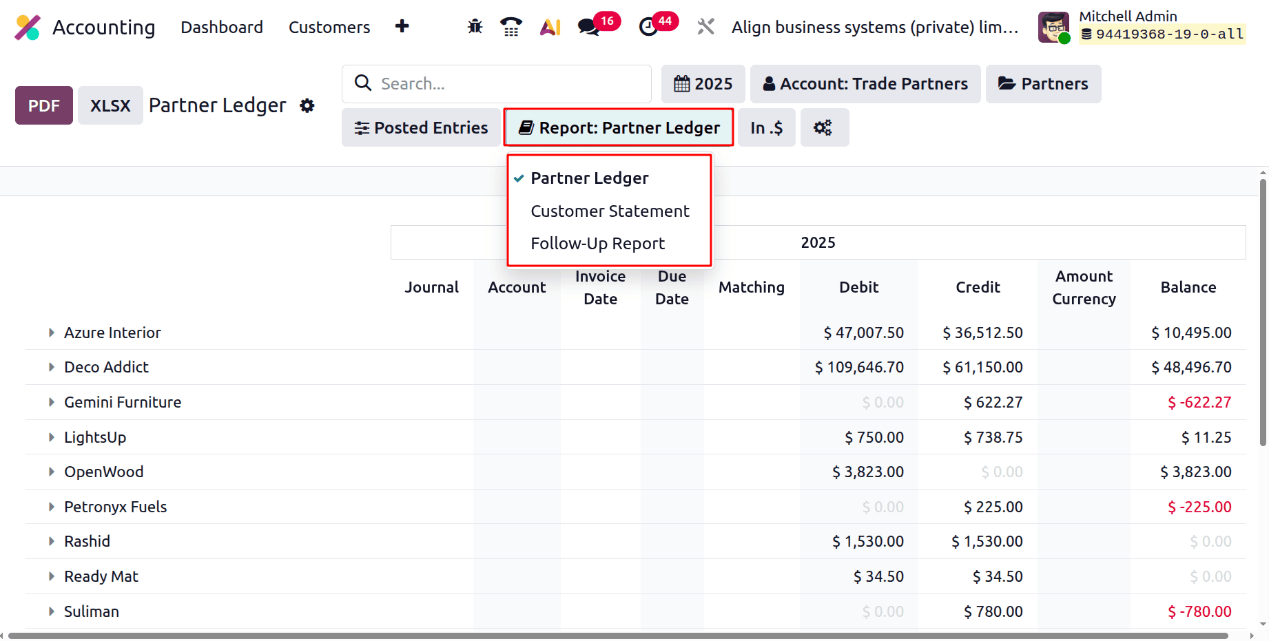Viewport: 1269px width, 641px height.
Task: Click Deco Addict debit $ 109,646.70
Action: [859, 367]
